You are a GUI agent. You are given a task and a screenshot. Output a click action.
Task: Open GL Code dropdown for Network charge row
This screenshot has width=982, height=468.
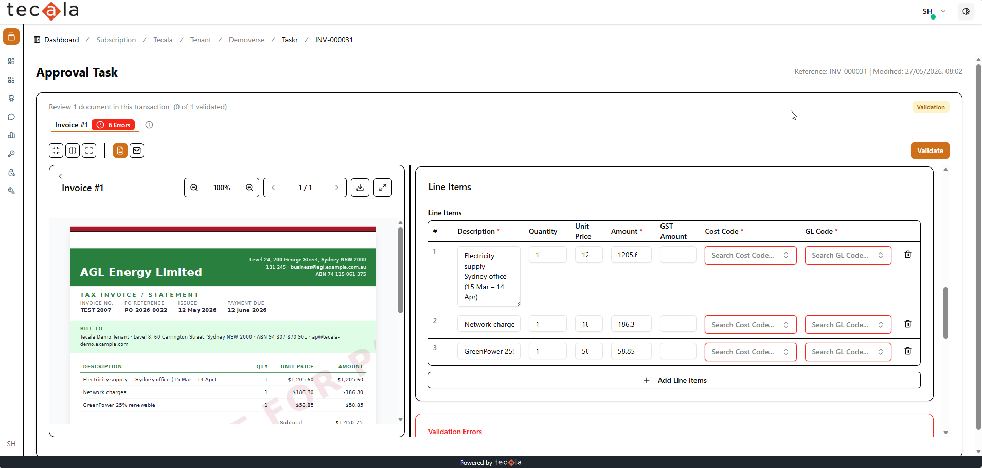(848, 325)
